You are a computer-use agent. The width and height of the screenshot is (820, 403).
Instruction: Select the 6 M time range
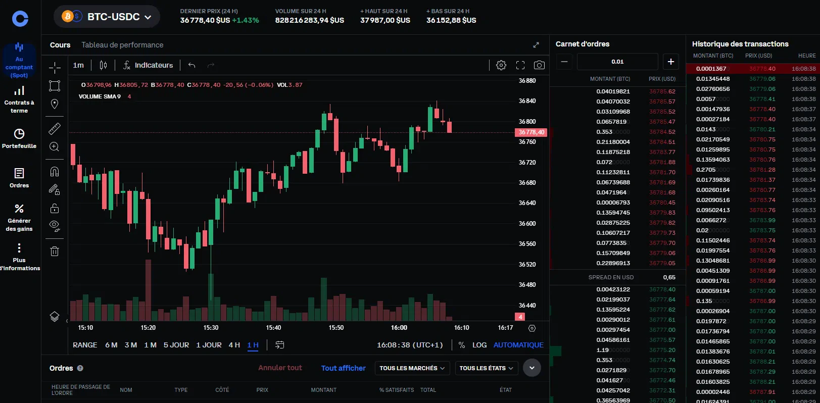(111, 345)
